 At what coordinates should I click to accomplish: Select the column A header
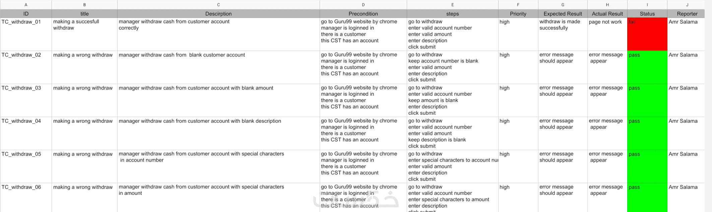[26, 5]
